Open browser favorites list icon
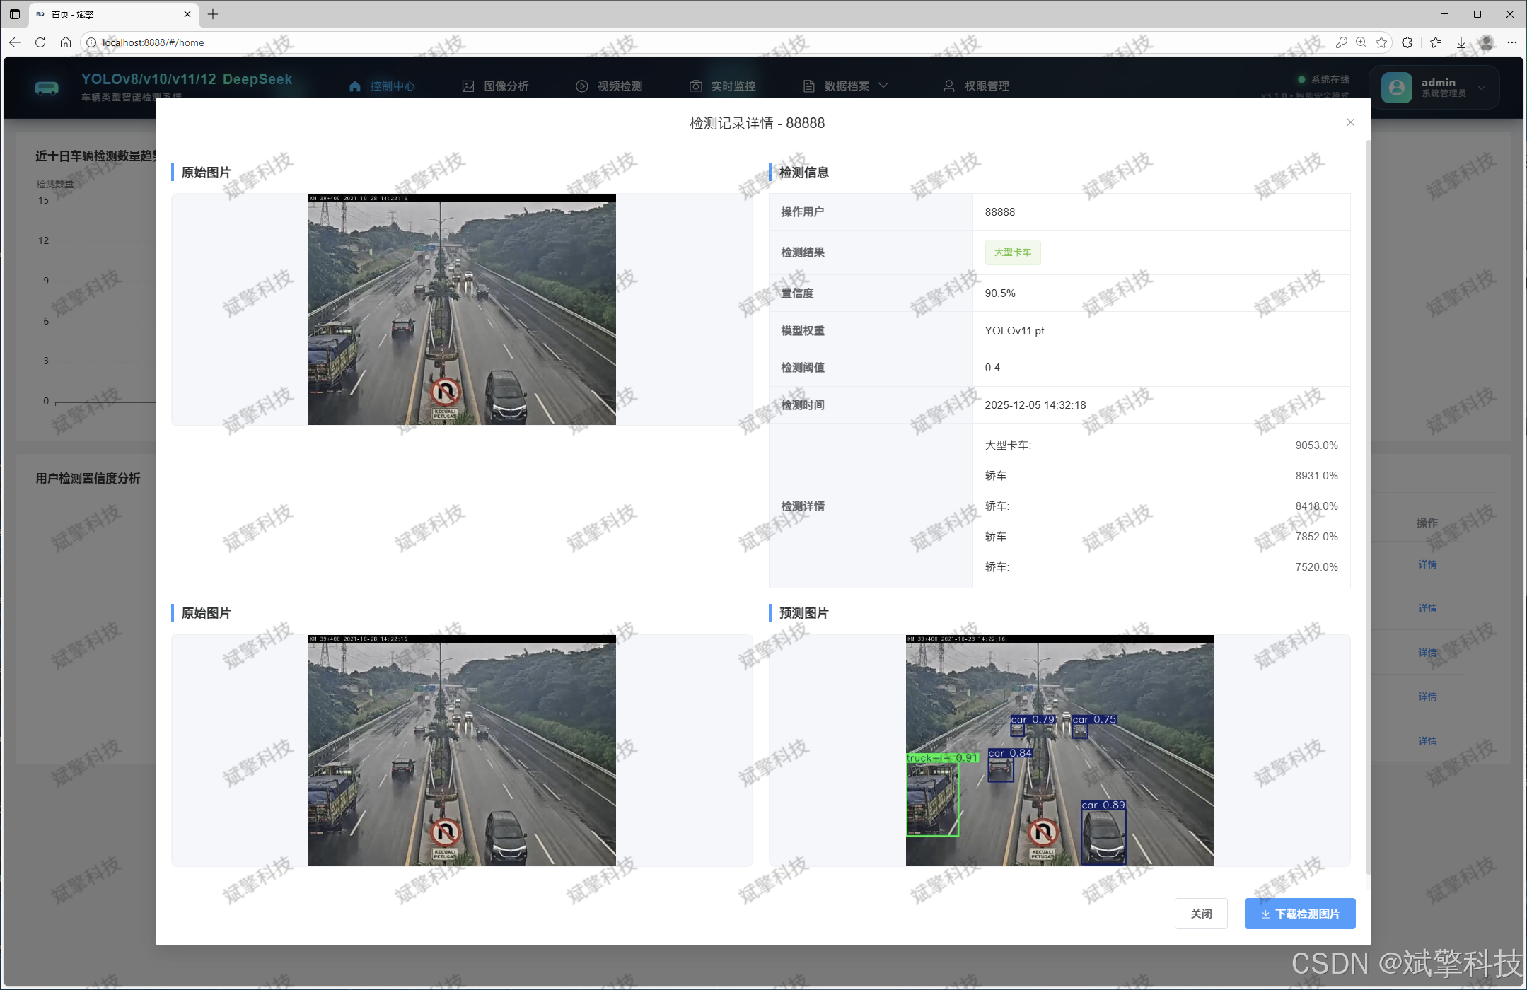The image size is (1527, 990). point(1435,42)
